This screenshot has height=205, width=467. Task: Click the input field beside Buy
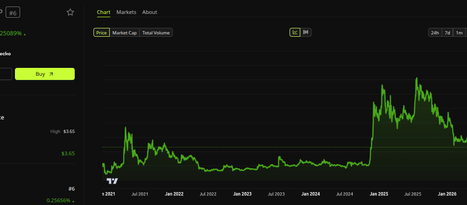click(5, 74)
